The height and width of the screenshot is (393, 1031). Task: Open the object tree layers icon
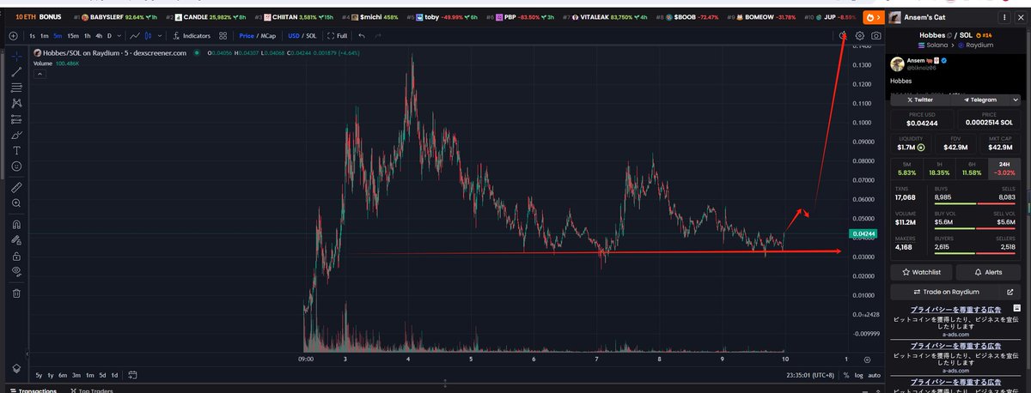click(15, 367)
